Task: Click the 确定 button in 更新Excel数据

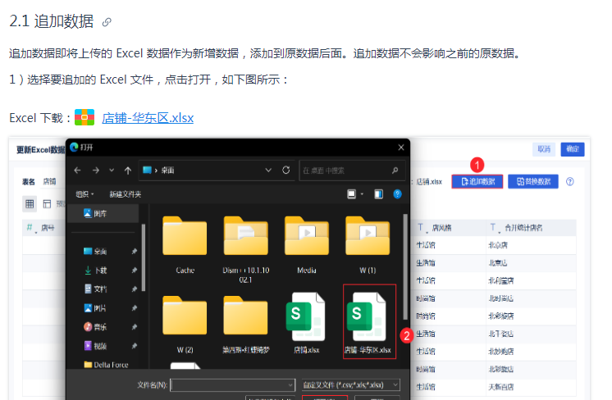Action: pos(573,149)
